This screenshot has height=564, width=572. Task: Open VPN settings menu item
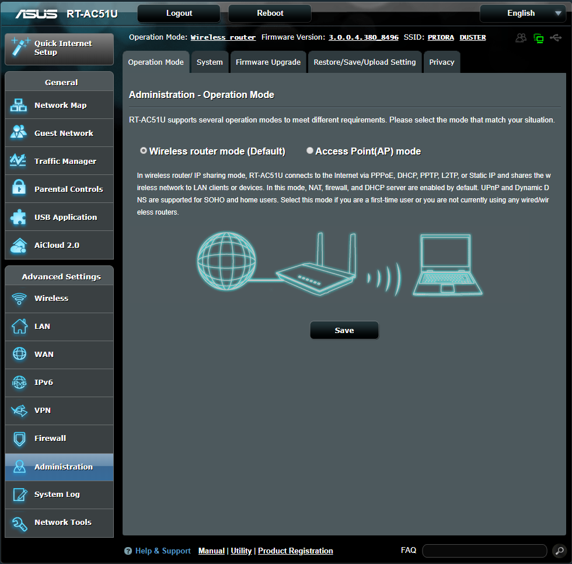[x=59, y=411]
